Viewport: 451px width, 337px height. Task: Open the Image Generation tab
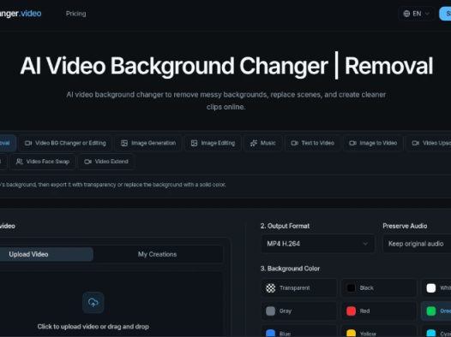click(x=148, y=143)
